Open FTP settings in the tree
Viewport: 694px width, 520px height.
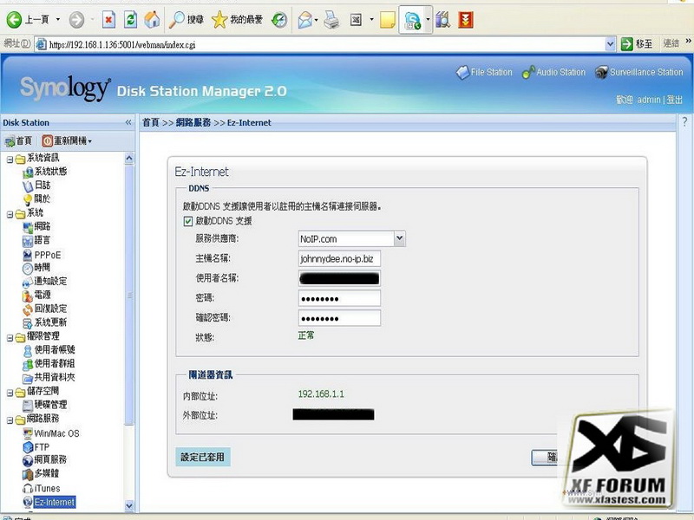pos(36,447)
